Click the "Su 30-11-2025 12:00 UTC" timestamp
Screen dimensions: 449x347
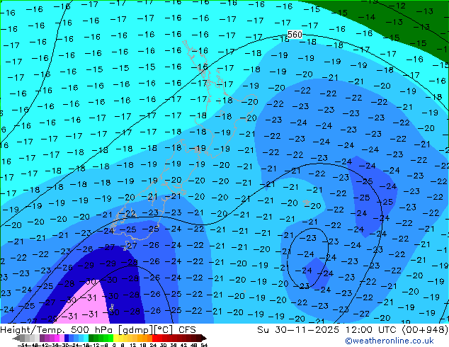328,330
